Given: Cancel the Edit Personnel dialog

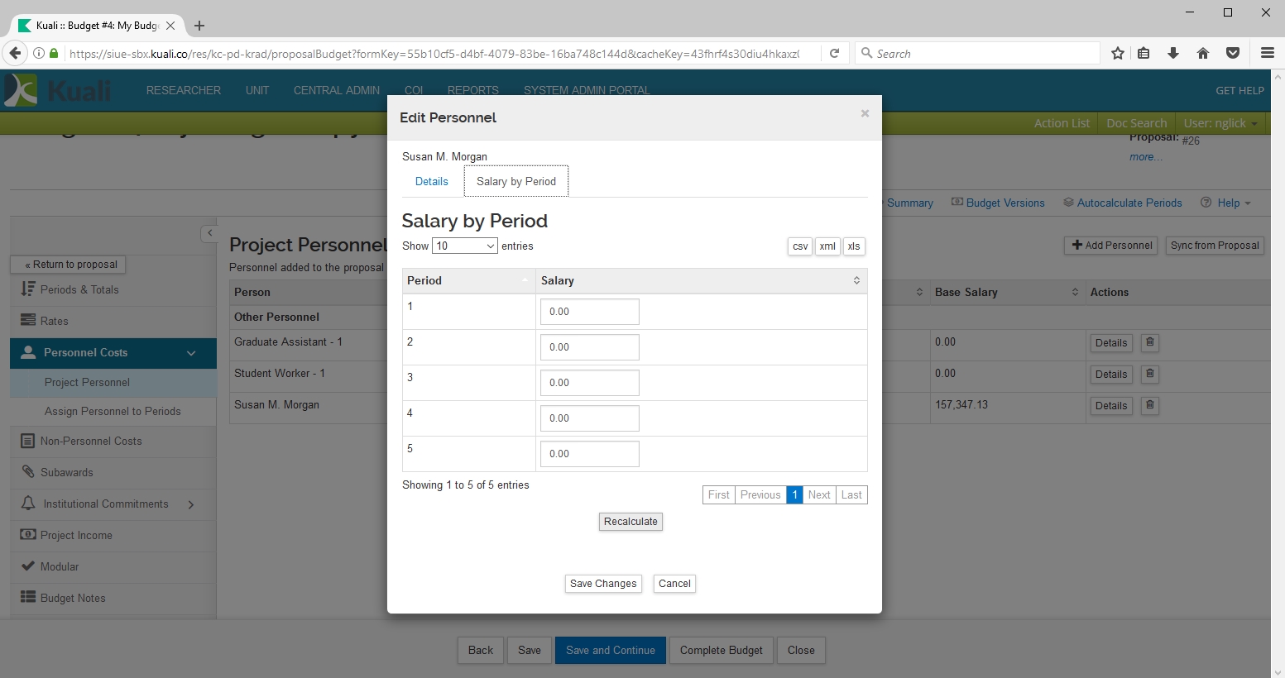Looking at the screenshot, I should (674, 584).
